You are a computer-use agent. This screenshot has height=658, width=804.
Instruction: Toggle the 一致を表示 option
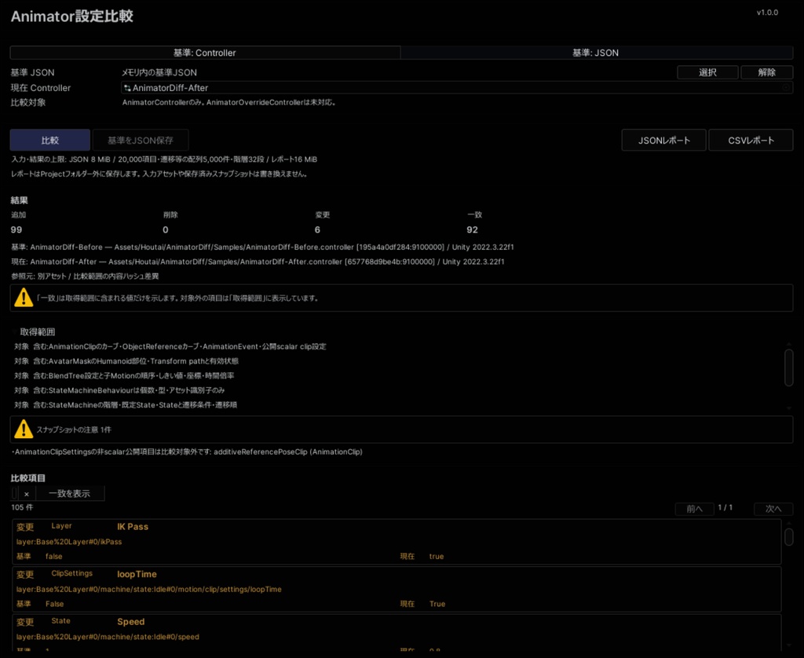point(70,494)
